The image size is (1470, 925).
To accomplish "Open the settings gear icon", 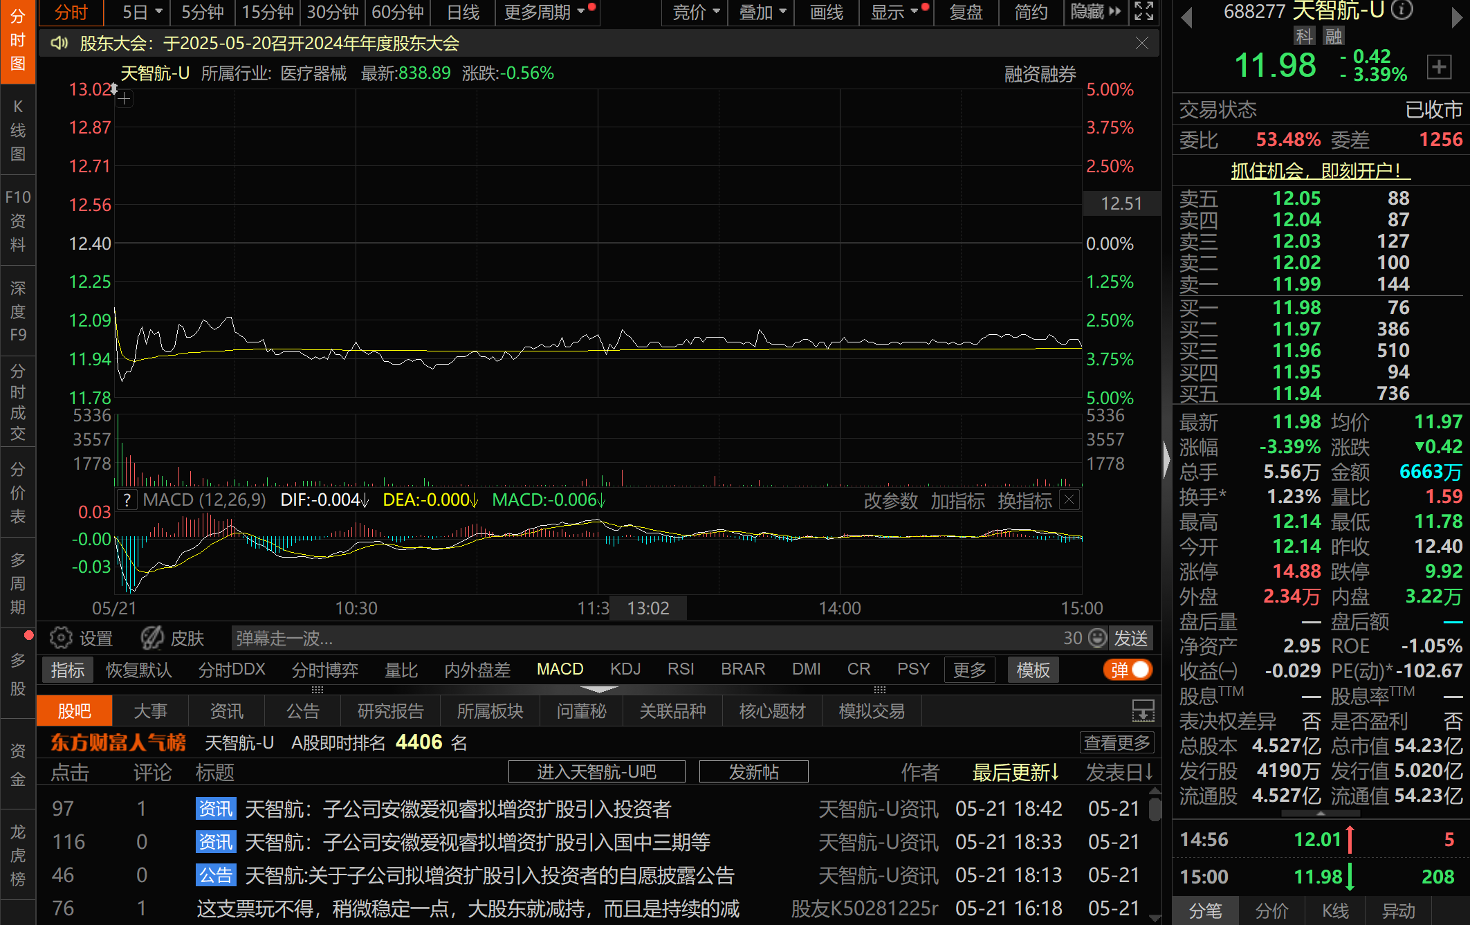I will click(x=61, y=638).
